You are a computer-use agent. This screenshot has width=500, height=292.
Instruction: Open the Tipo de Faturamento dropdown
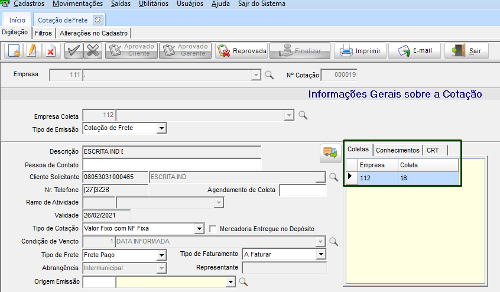[x=321, y=254]
